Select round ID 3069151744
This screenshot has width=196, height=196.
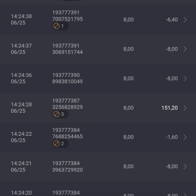tap(68, 52)
